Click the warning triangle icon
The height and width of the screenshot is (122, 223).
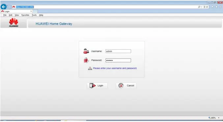90,68
